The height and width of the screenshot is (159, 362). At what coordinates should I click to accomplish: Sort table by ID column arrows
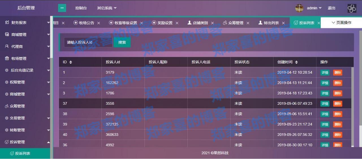[x=71, y=62]
